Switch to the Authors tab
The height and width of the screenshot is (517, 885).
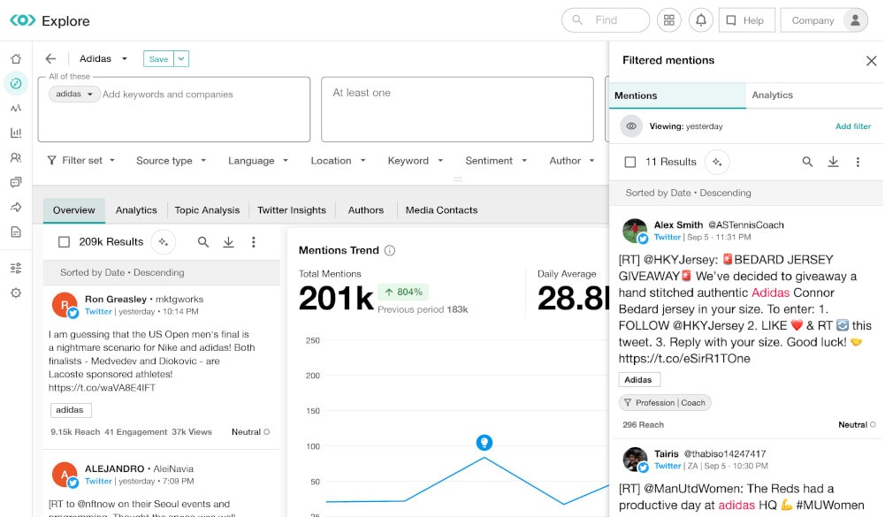coord(366,210)
